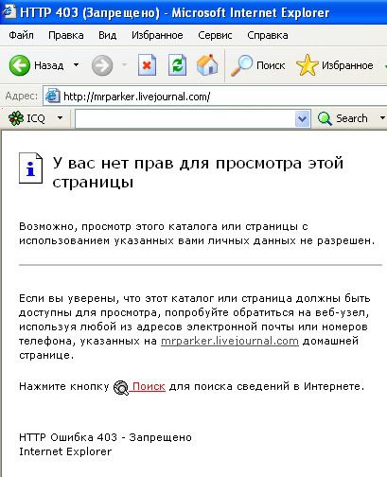Screen dimensions: 387x477
Task: Open the Избранное menu
Action: [x=157, y=35]
